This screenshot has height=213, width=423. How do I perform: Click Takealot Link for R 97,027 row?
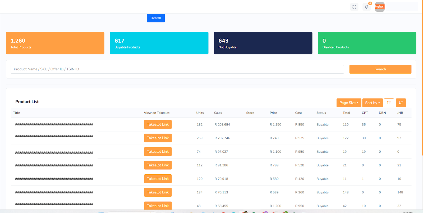[x=158, y=152]
